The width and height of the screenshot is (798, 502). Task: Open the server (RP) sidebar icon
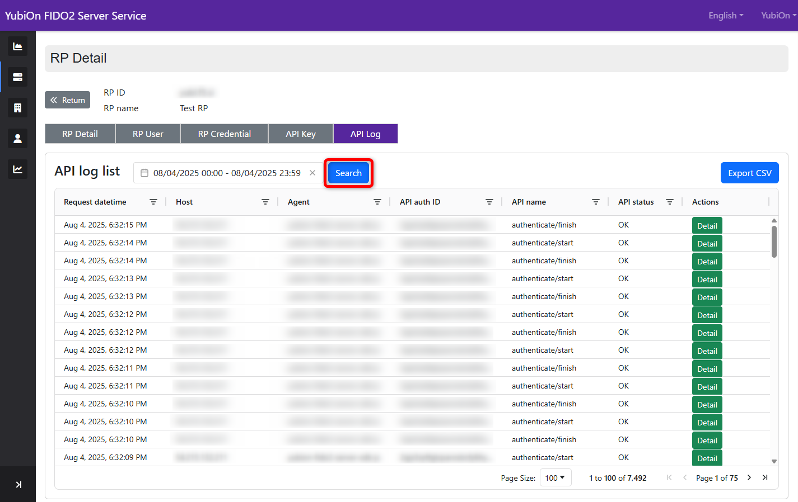point(17,77)
